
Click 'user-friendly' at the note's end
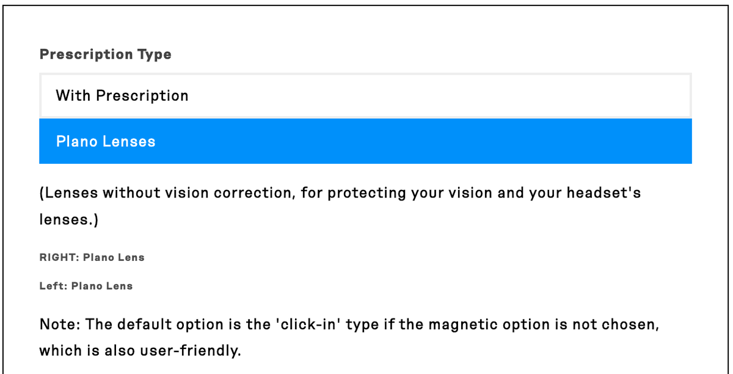189,351
